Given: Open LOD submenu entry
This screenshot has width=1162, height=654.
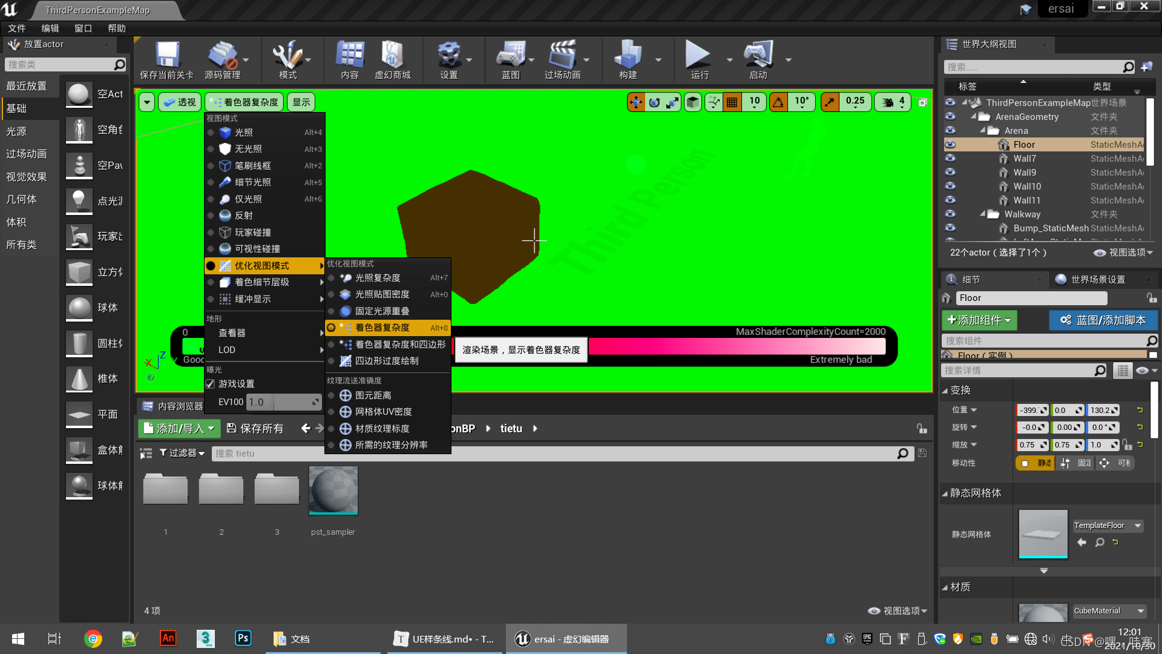Looking at the screenshot, I should pos(265,350).
